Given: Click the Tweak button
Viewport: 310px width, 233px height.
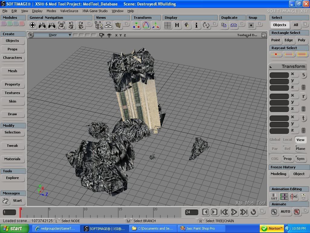Looking at the screenshot, I should (x=12, y=146).
